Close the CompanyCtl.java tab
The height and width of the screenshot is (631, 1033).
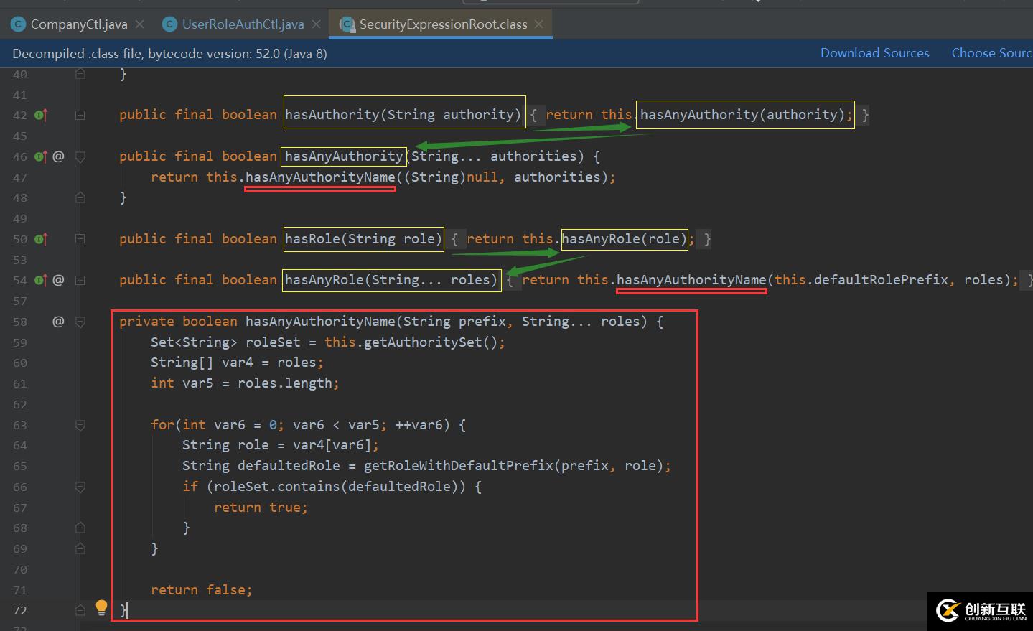(139, 24)
